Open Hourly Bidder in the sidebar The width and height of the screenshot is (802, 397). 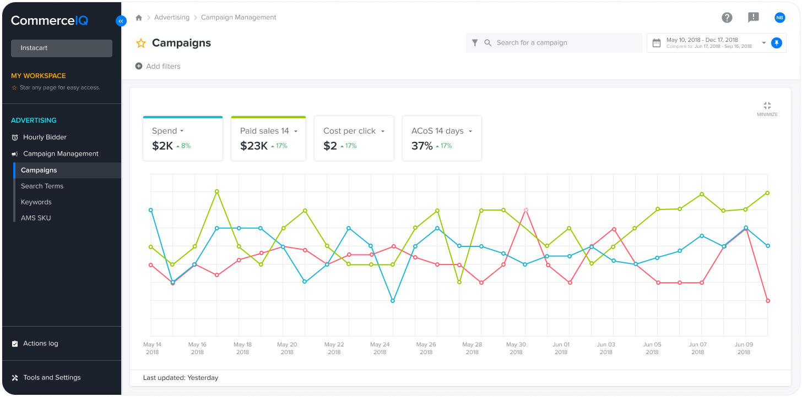tap(45, 137)
